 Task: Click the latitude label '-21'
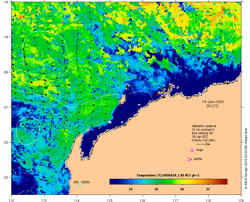click(x=6, y=107)
